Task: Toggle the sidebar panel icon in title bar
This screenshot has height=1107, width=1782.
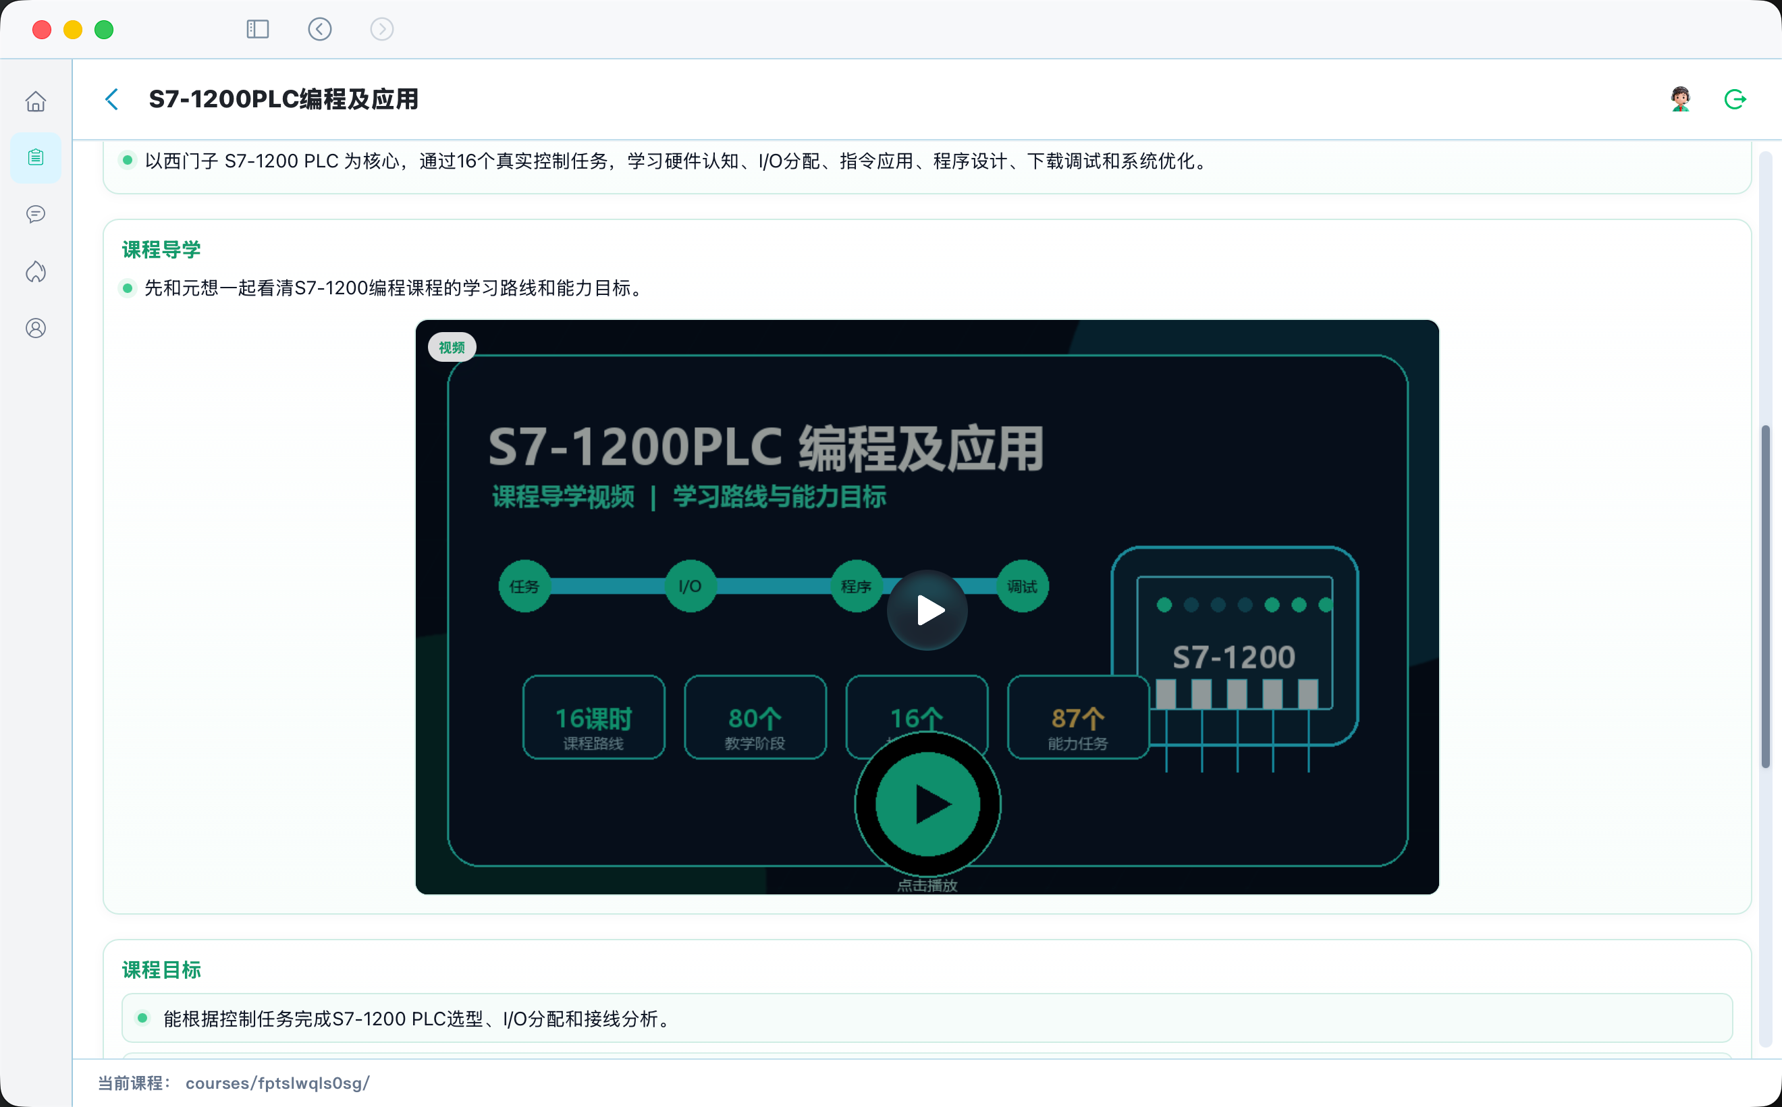Action: [x=258, y=29]
